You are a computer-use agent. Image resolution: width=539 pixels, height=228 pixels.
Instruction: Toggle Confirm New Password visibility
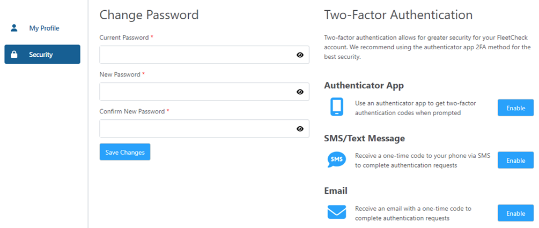[300, 128]
